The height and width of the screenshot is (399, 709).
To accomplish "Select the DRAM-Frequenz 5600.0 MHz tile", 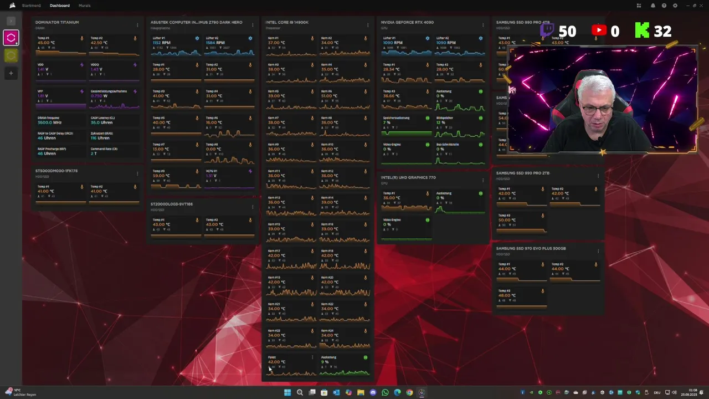I will click(x=60, y=120).
